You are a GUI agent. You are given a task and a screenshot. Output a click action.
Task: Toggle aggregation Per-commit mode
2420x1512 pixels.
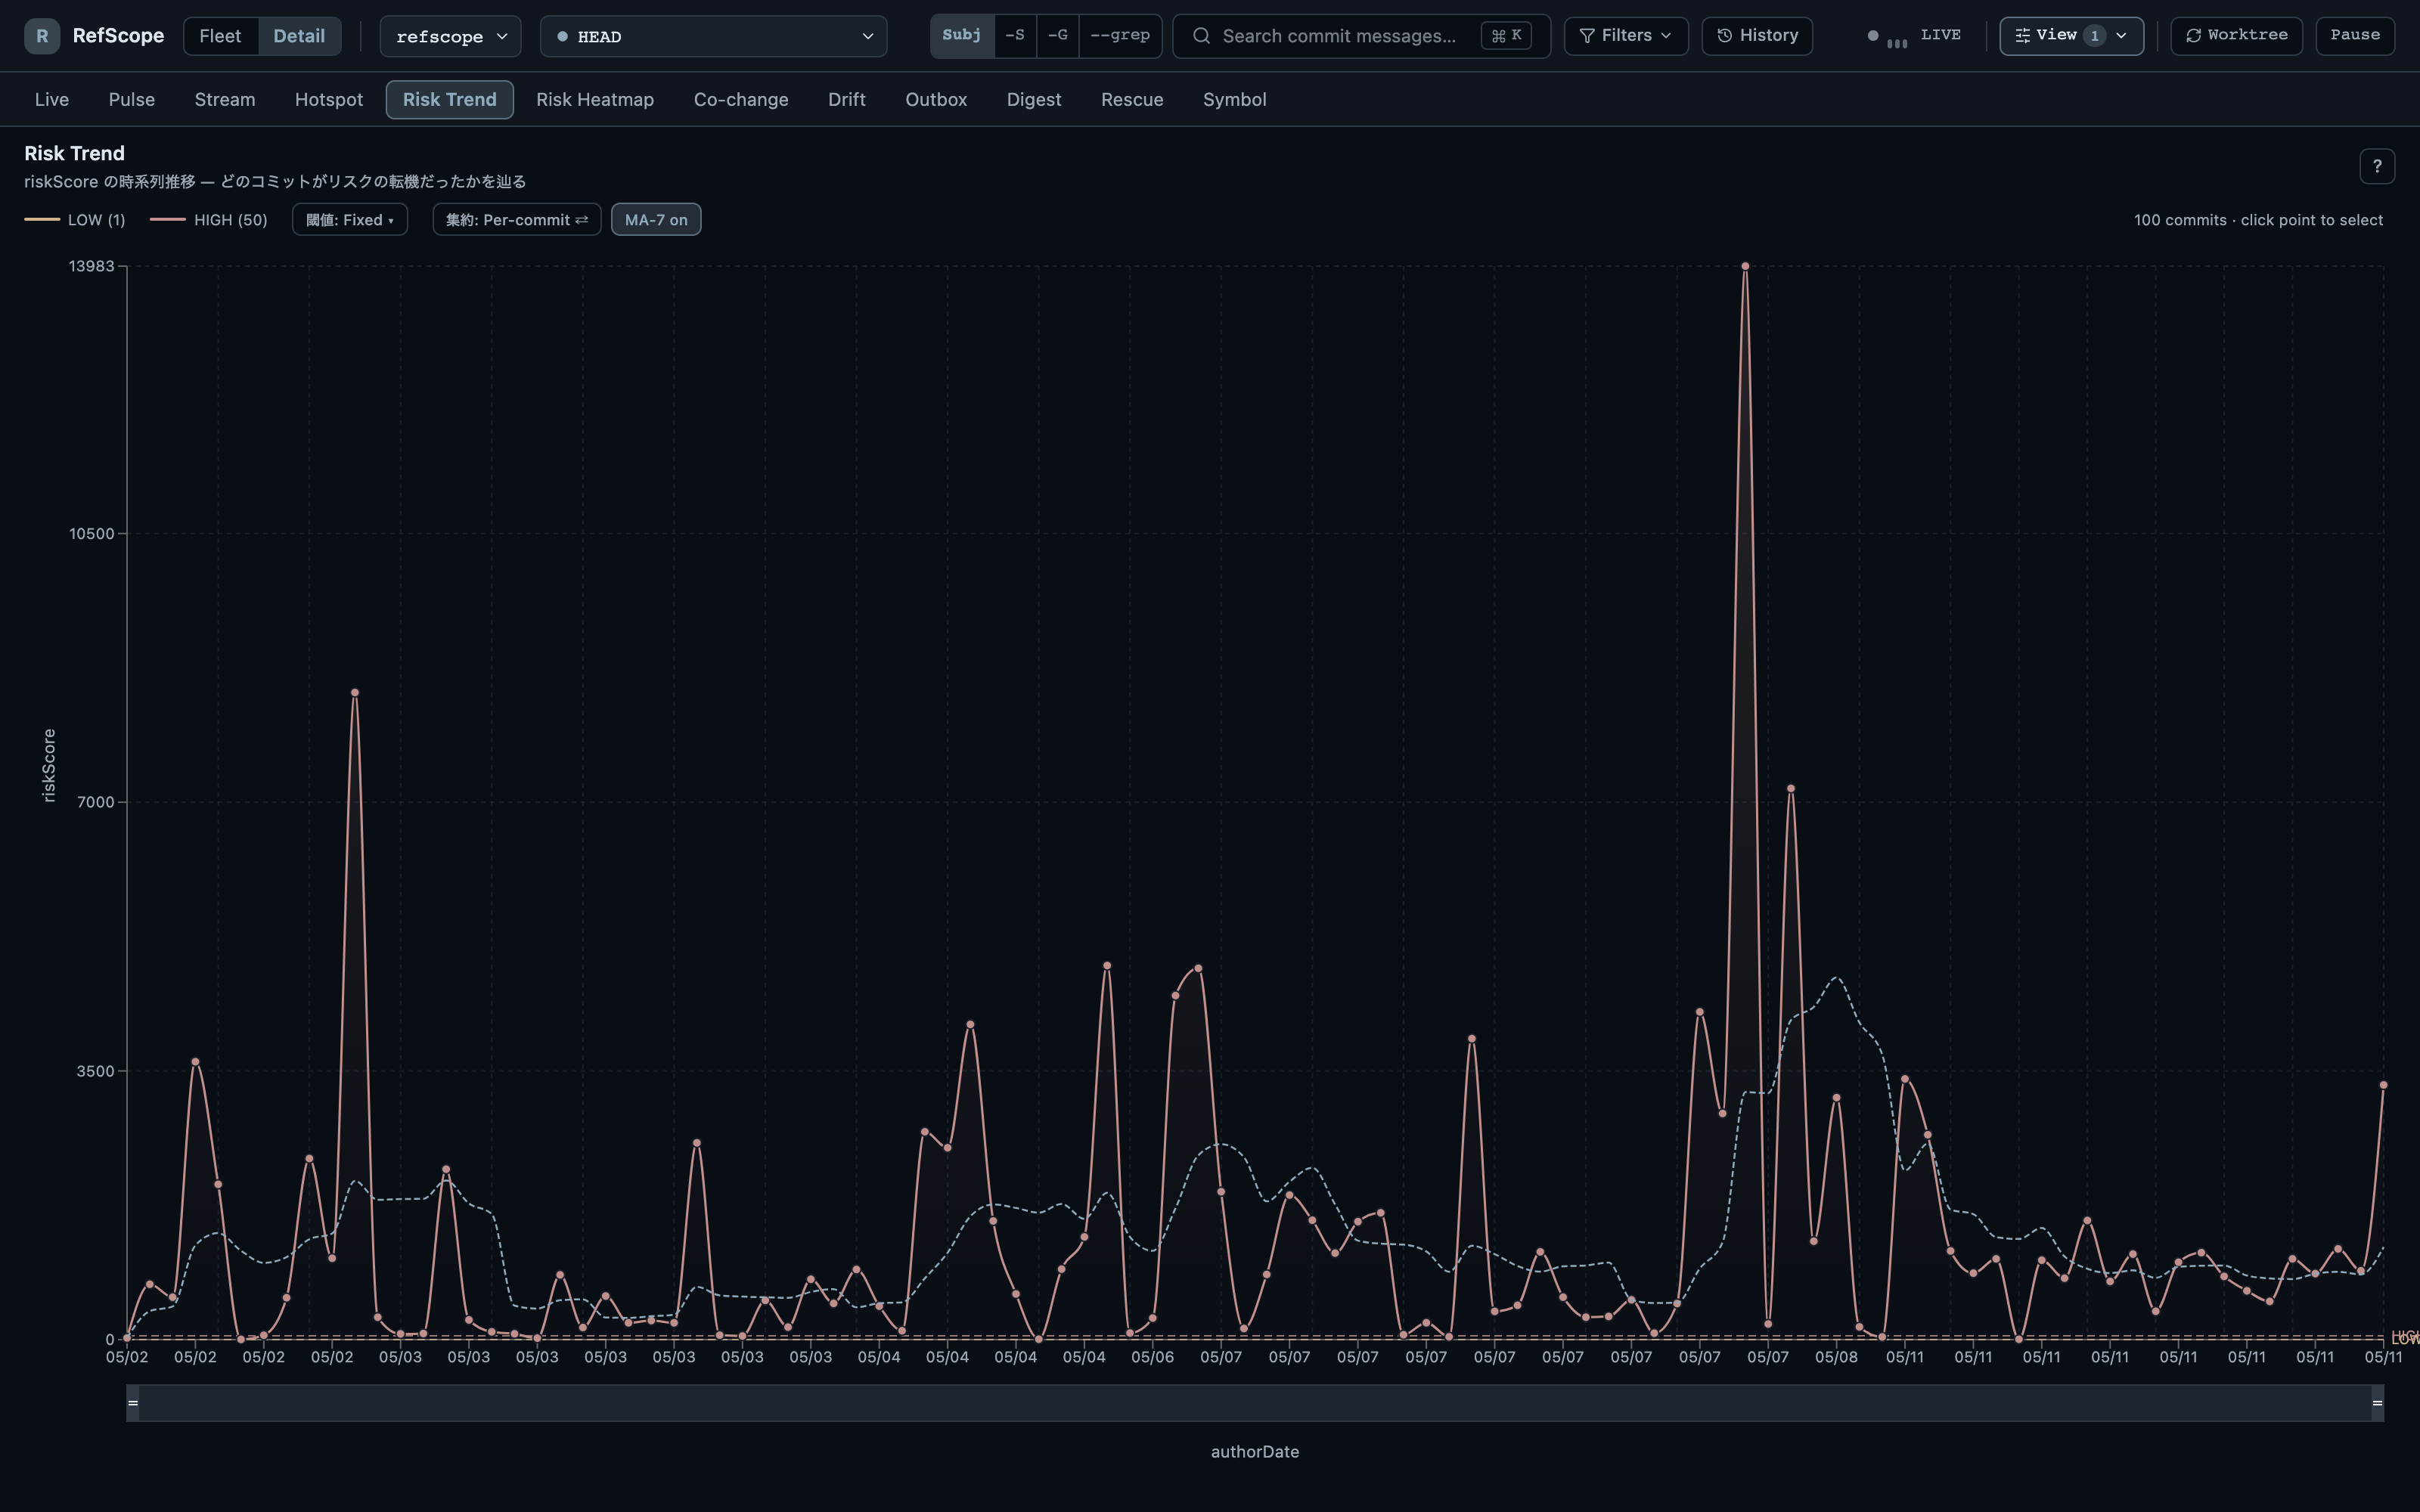pyautogui.click(x=517, y=220)
